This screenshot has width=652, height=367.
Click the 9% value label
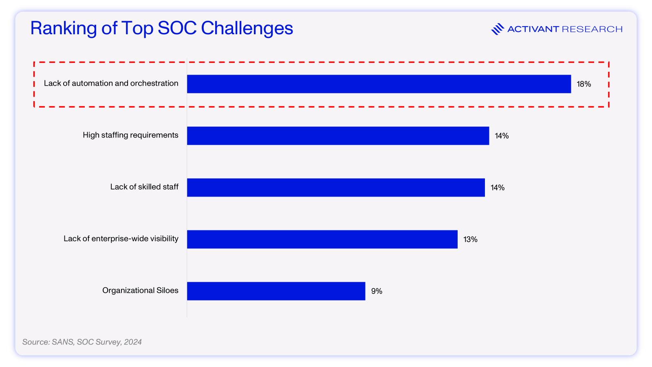click(377, 291)
